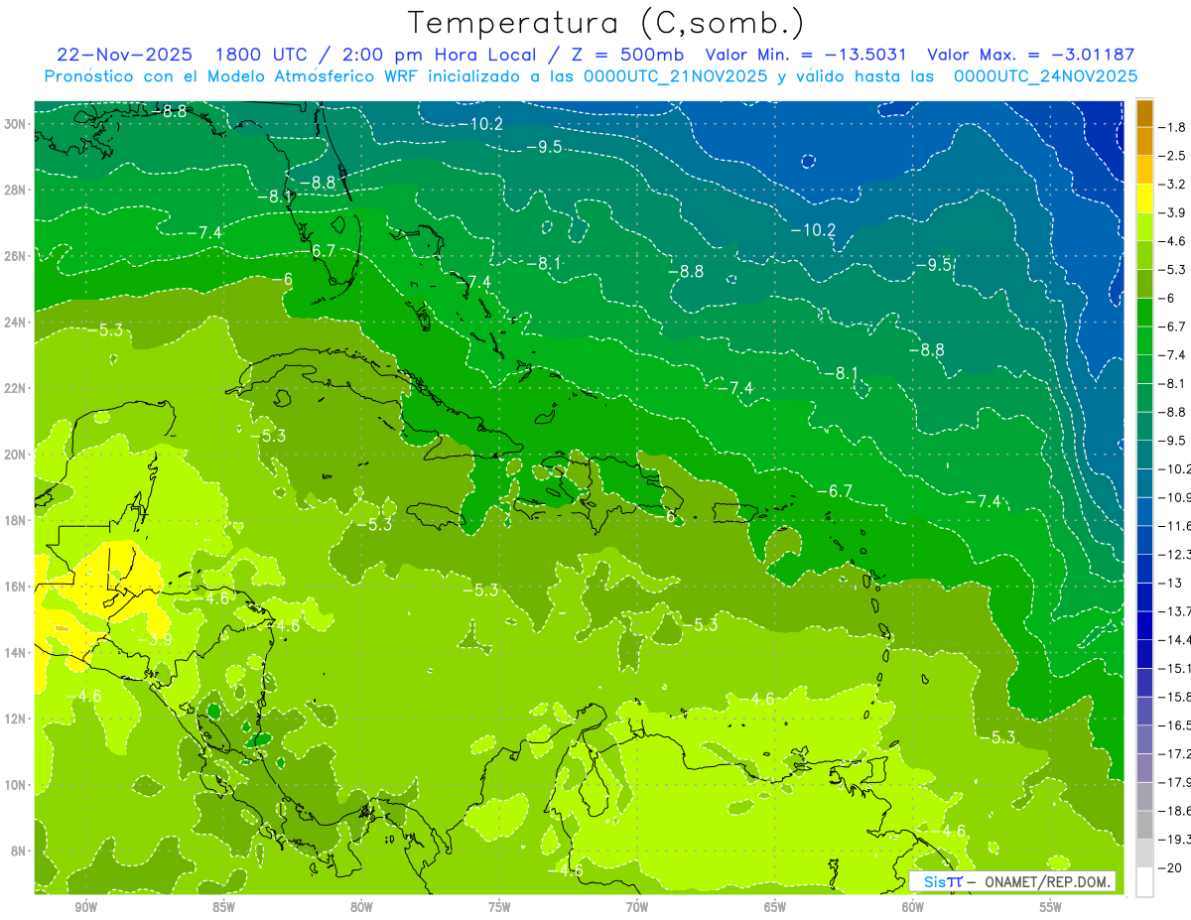Click the 'Temperatura (C,somb.)' title
Image resolution: width=1191 pixels, height=920 pixels.
[605, 22]
